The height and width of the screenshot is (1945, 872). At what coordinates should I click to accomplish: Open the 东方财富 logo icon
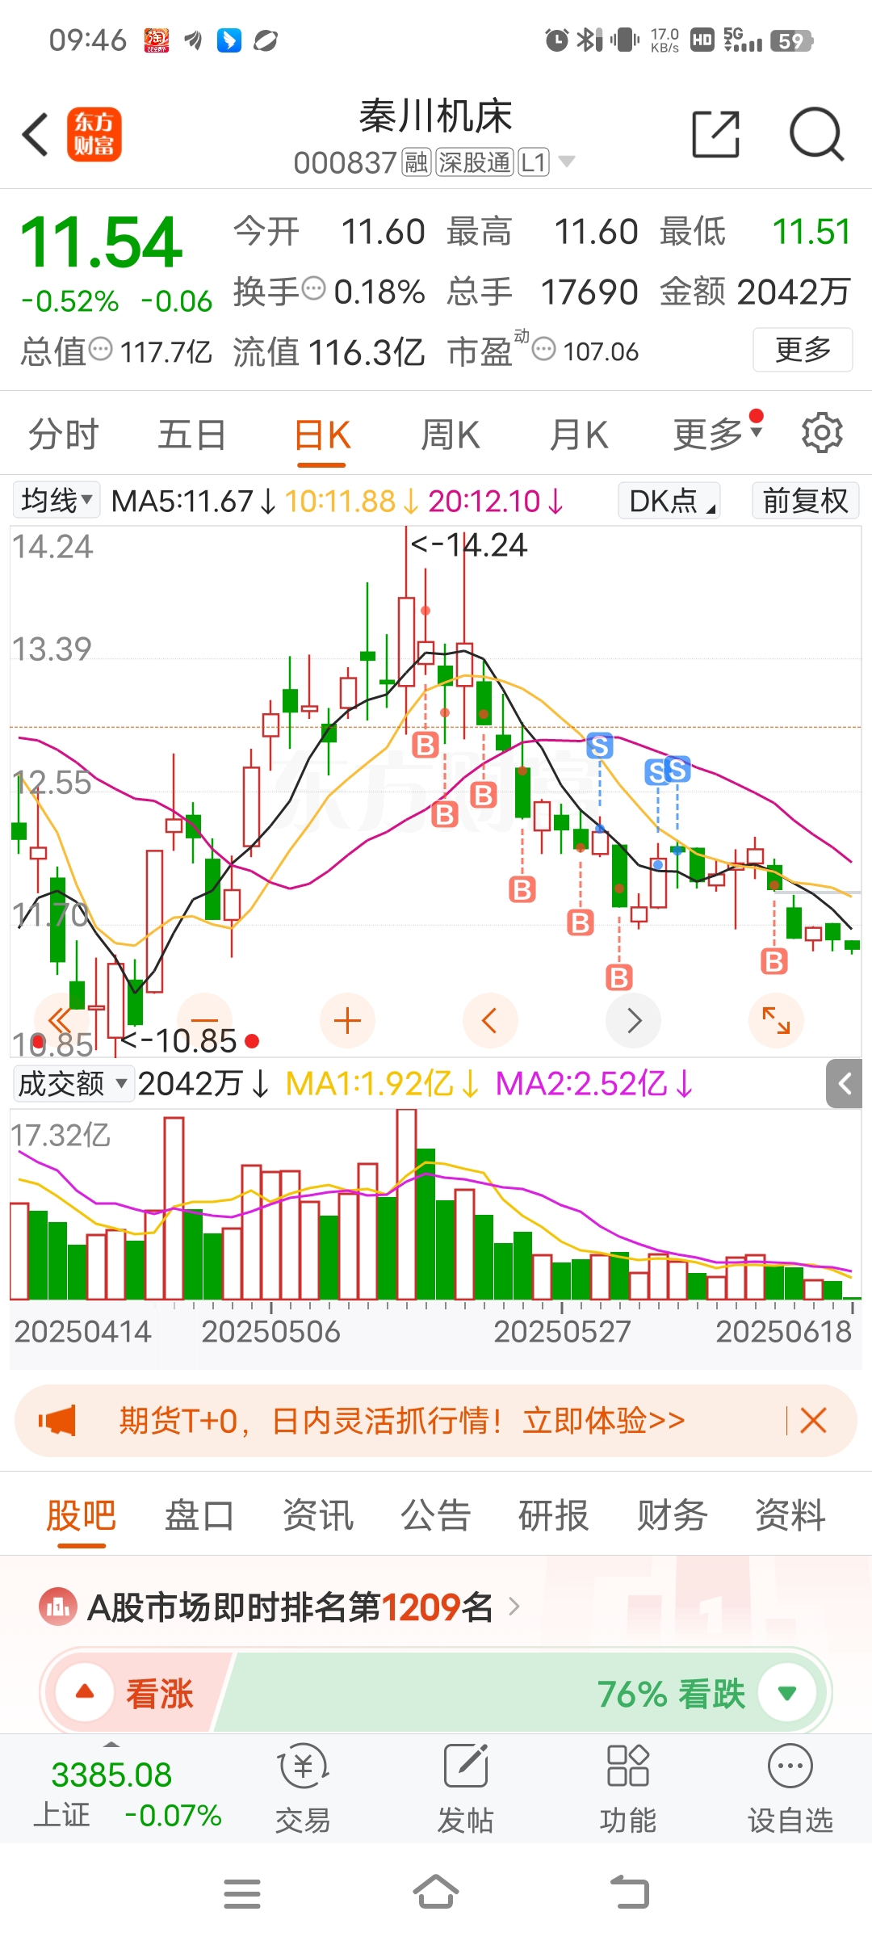coord(94,134)
